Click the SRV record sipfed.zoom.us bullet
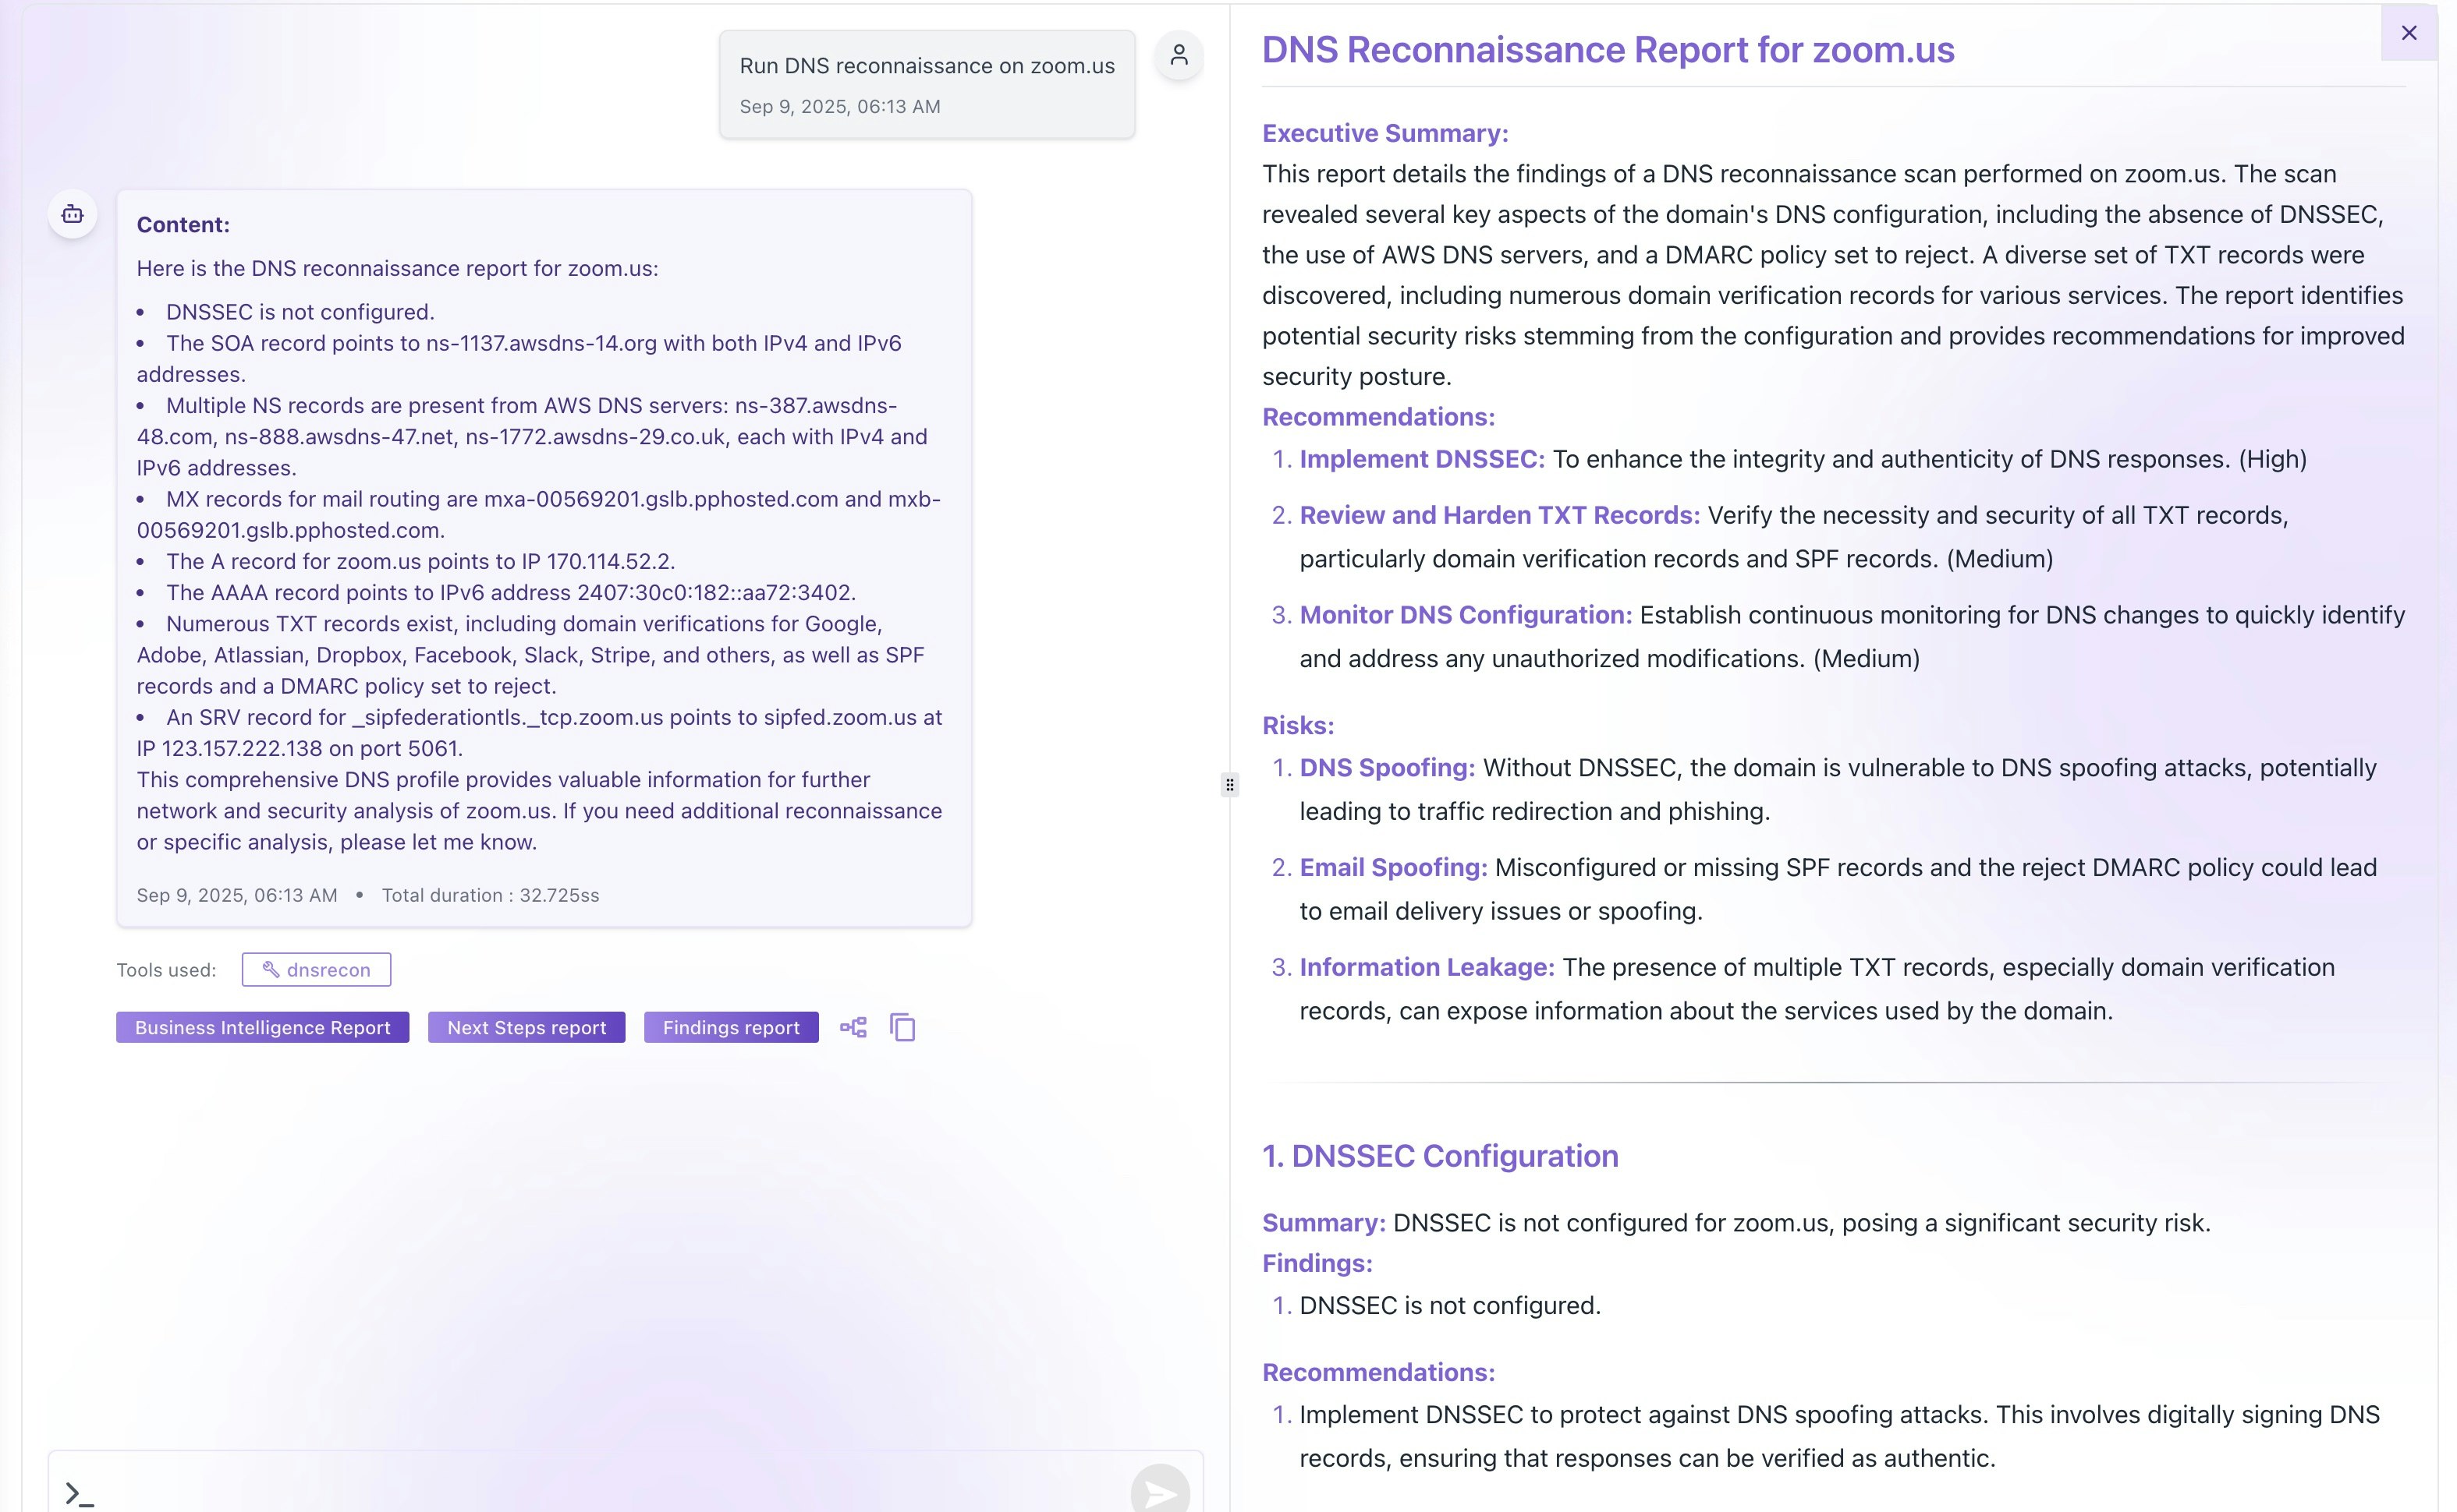This screenshot has height=1512, width=2457. pos(540,733)
